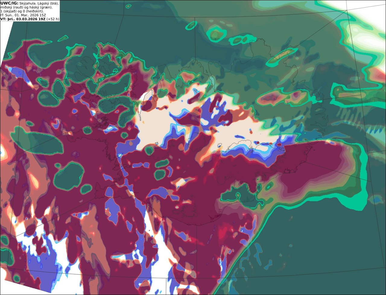The width and height of the screenshot is (386, 295).
Task: Click the "1 (skýjað)" legend text
Action: (8, 11)
